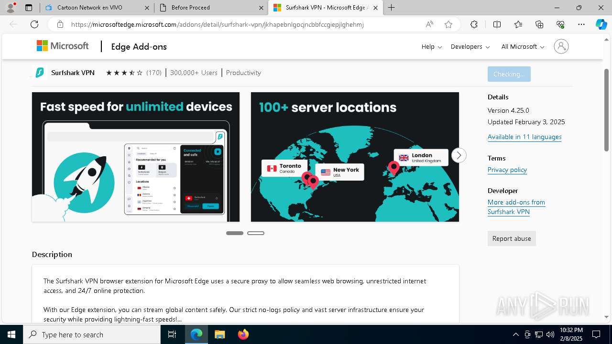Screen dimensions: 612x344
Task: Open a new browser tab
Action: pos(392,8)
